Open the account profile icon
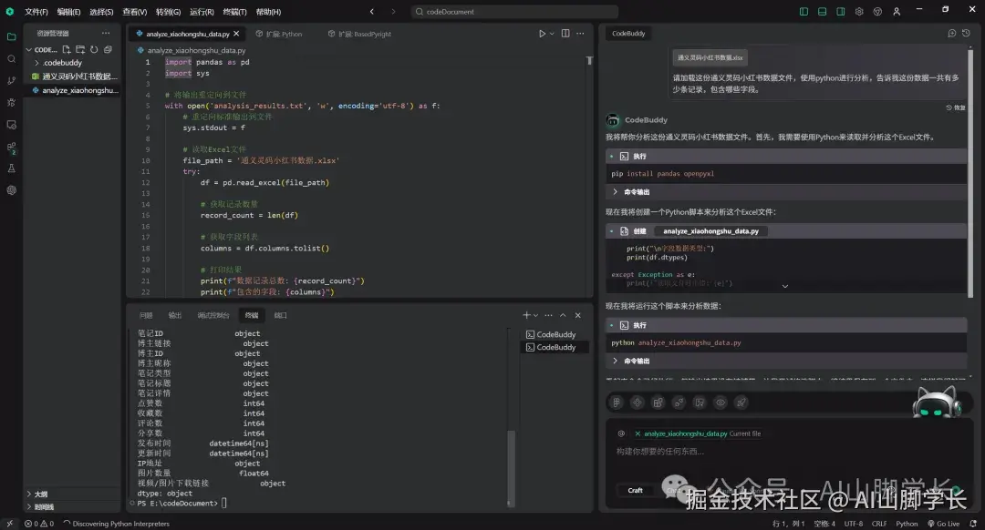 click(897, 11)
